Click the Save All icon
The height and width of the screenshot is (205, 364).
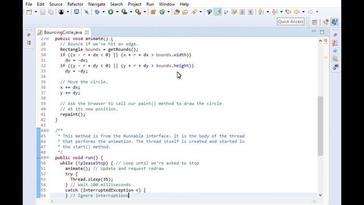(51, 12)
